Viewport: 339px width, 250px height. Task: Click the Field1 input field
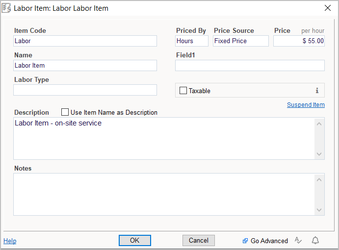coord(250,66)
